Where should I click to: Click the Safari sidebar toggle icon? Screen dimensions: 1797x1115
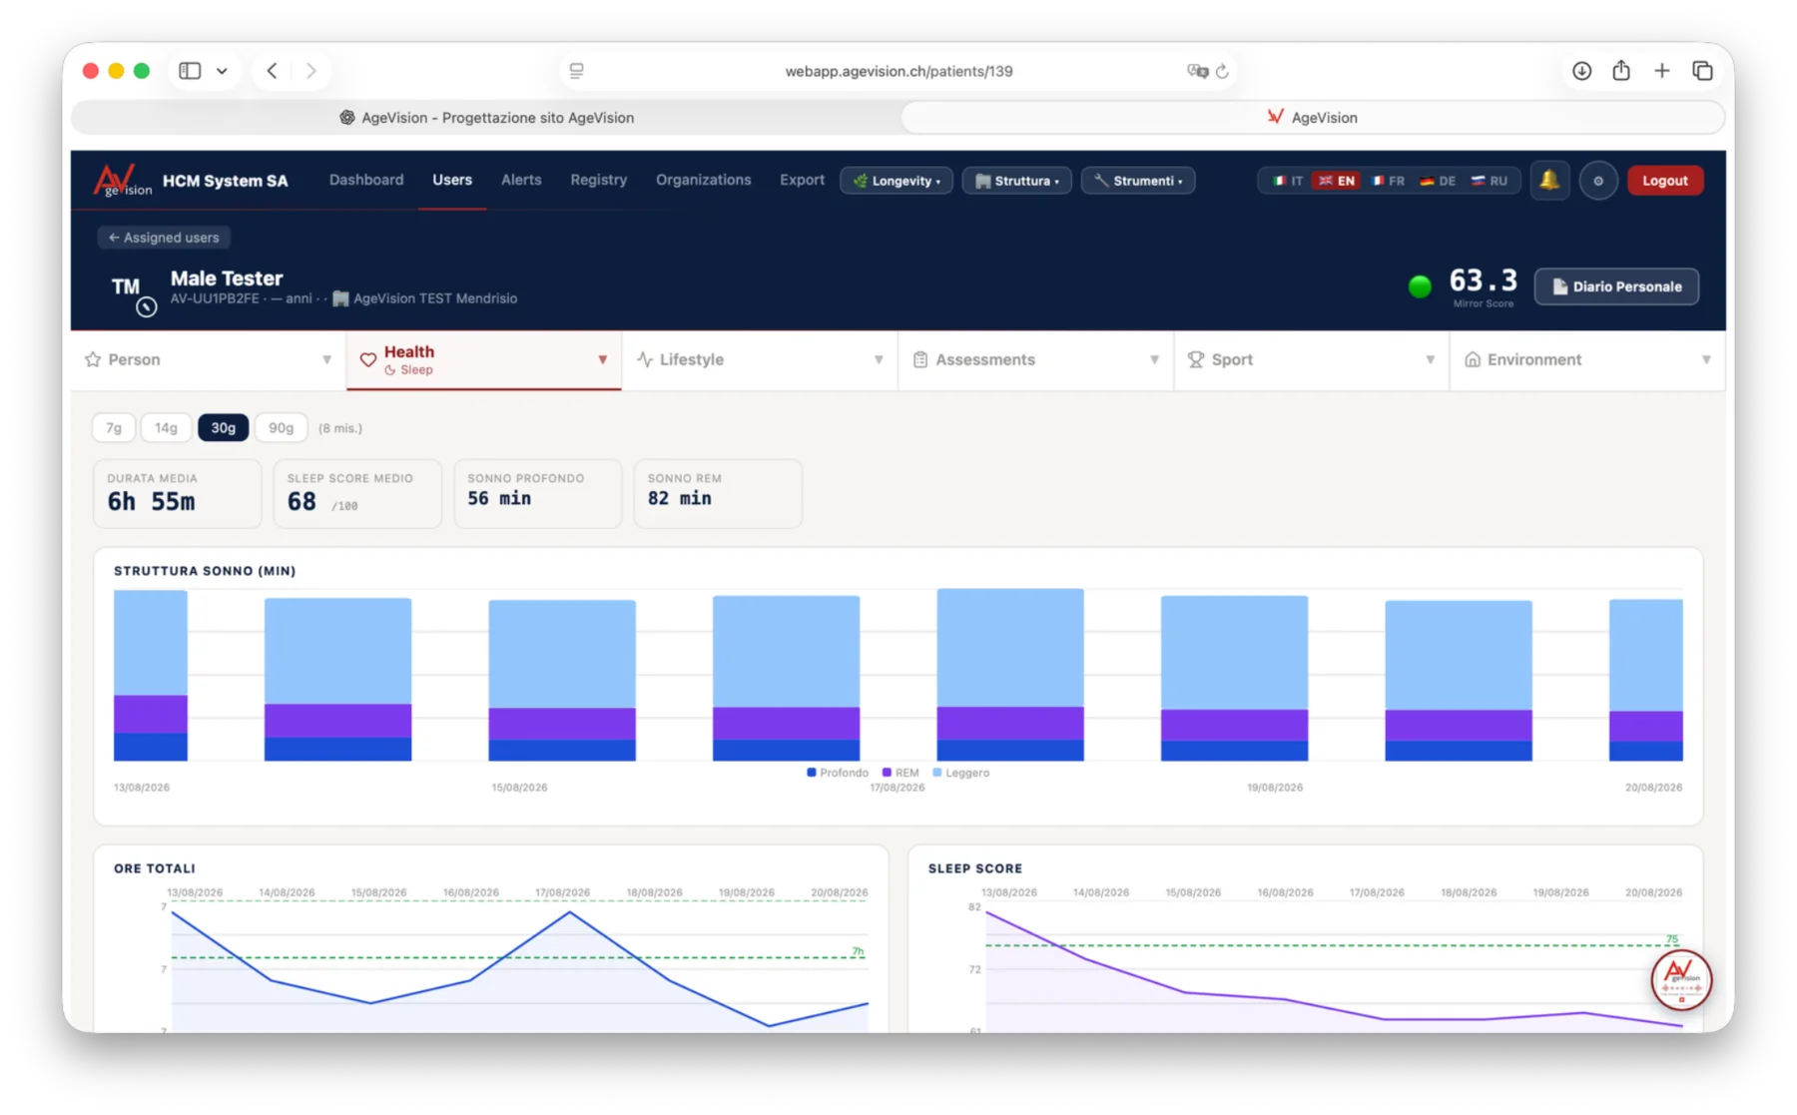click(190, 71)
